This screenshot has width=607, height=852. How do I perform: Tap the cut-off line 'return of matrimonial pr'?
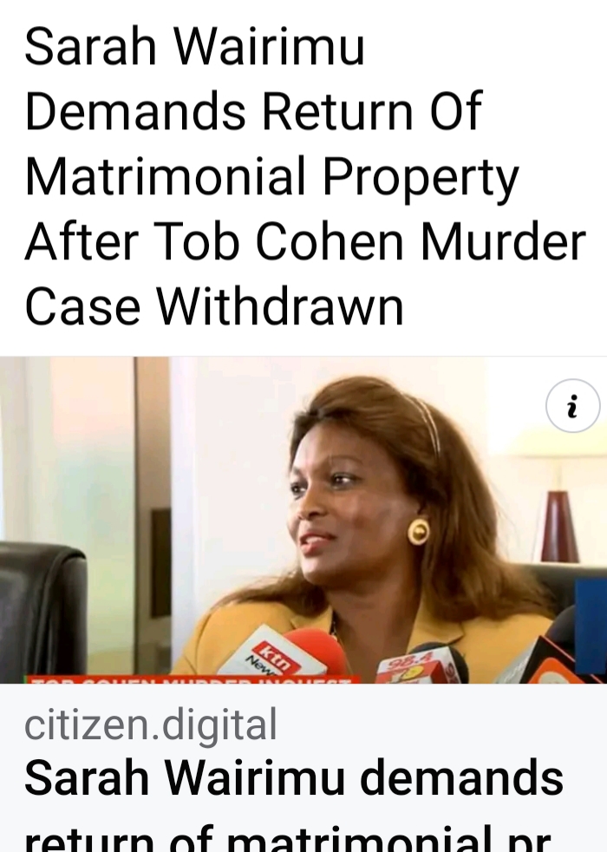point(288,838)
